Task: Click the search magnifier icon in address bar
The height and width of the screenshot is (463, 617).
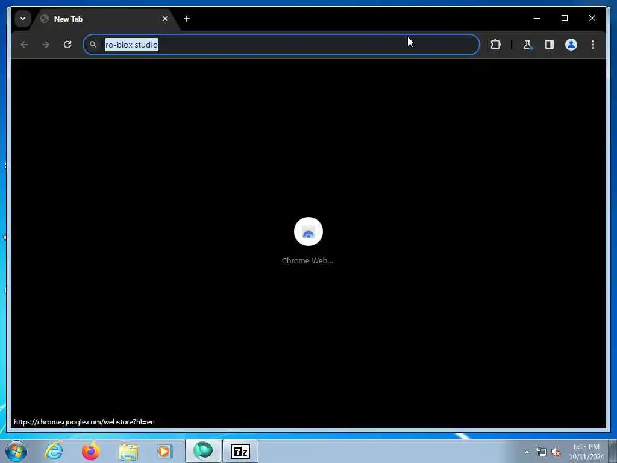Action: (x=93, y=45)
